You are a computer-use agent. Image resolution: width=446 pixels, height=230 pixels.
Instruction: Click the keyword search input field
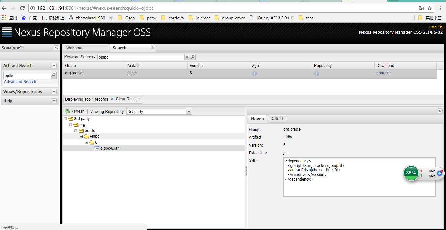(141, 57)
